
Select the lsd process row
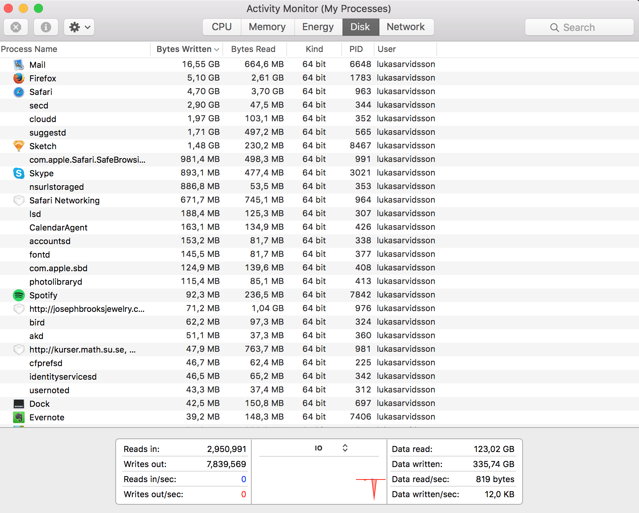[x=319, y=214]
